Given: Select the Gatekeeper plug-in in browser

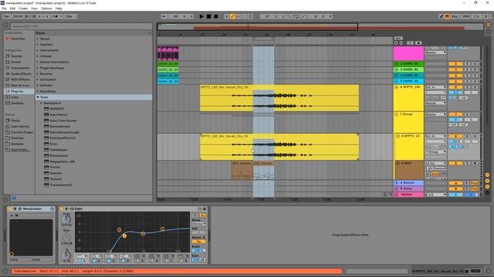Looking at the screenshot, I should [59, 150].
